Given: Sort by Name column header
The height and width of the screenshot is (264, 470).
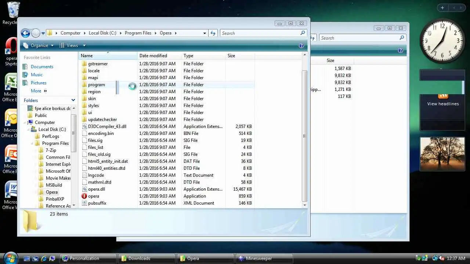Looking at the screenshot, I should (108, 56).
